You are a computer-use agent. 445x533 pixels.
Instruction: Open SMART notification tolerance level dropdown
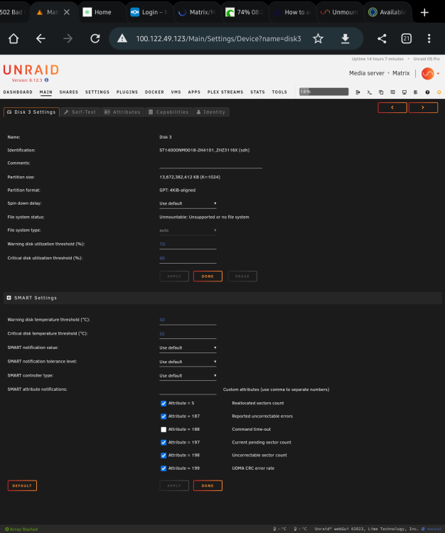(188, 362)
